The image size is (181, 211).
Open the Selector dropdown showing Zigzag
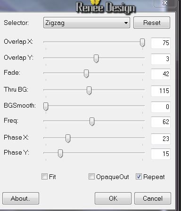click(87, 23)
